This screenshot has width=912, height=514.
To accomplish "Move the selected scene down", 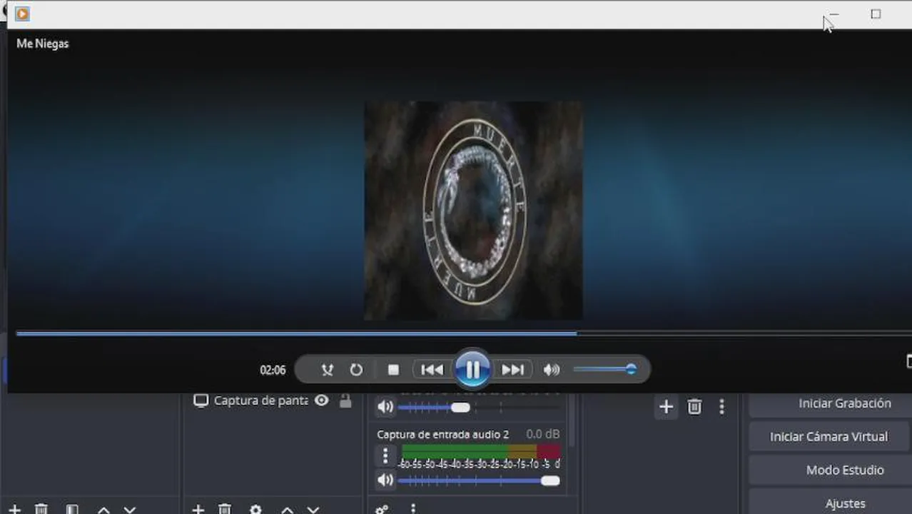I will pos(129,509).
